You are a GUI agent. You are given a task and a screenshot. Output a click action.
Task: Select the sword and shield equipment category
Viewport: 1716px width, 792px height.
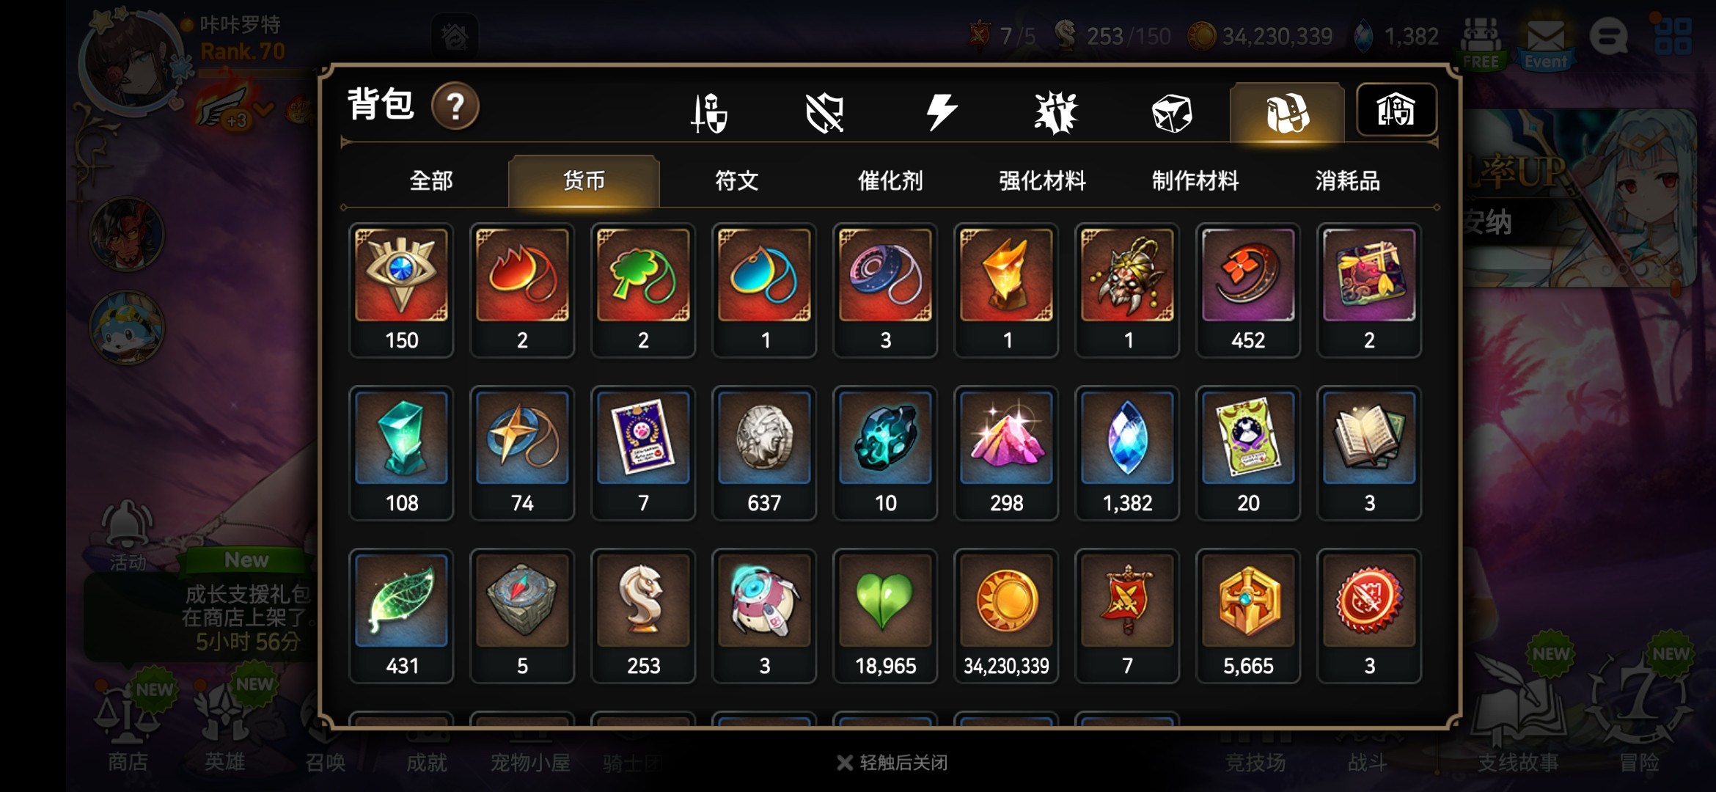(x=709, y=113)
